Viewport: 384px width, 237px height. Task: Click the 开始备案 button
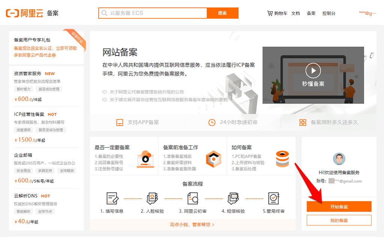tap(339, 207)
